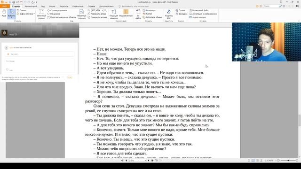Click status bar zoom-out minus button
301x169 pixels.
[x=278, y=161]
